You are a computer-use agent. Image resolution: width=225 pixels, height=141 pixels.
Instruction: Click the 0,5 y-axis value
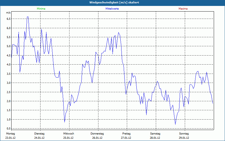(x=9, y=128)
